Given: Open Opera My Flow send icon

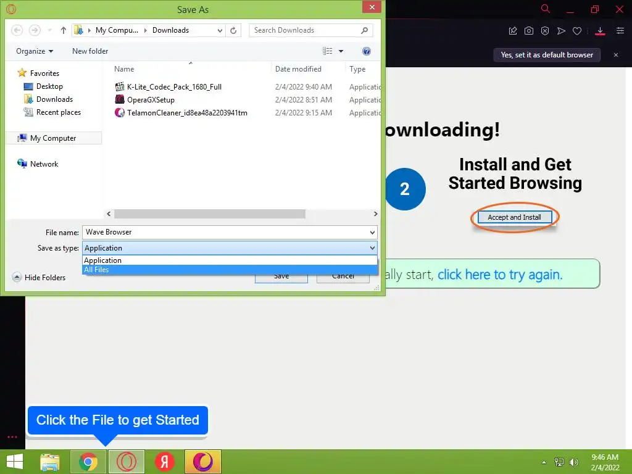Looking at the screenshot, I should (x=561, y=31).
